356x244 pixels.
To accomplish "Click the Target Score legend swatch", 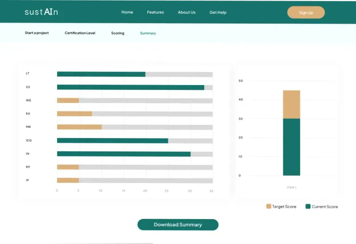I will click(269, 207).
